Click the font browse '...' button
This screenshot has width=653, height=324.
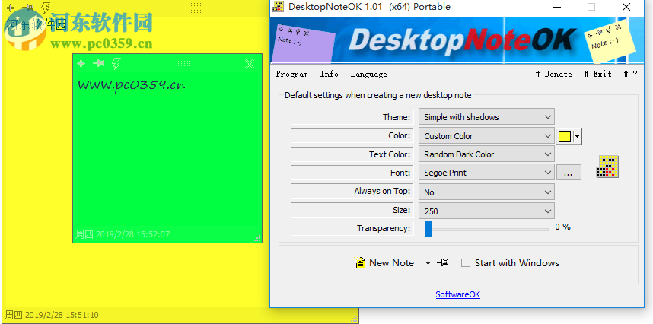pyautogui.click(x=569, y=173)
